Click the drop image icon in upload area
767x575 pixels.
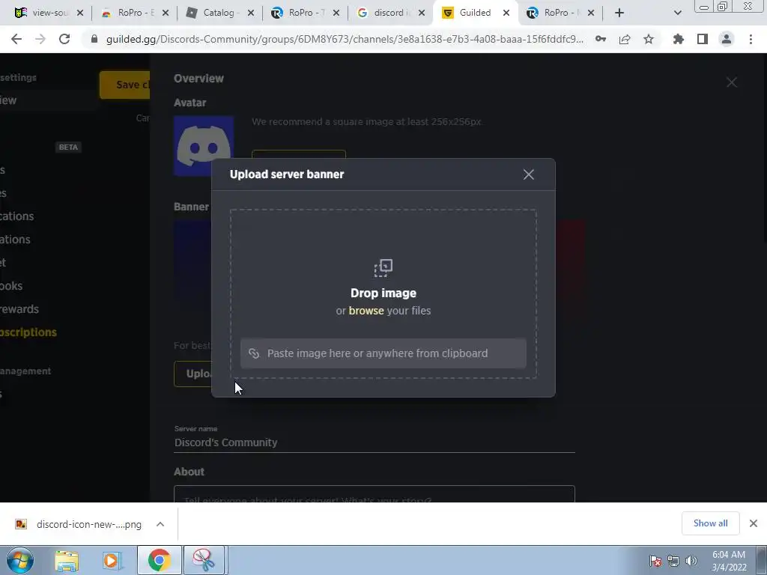(383, 268)
